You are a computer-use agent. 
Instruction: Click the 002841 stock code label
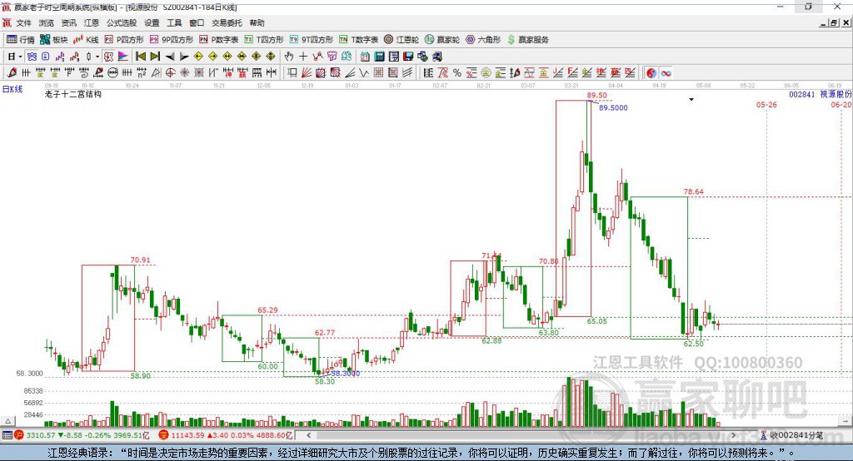(x=802, y=95)
